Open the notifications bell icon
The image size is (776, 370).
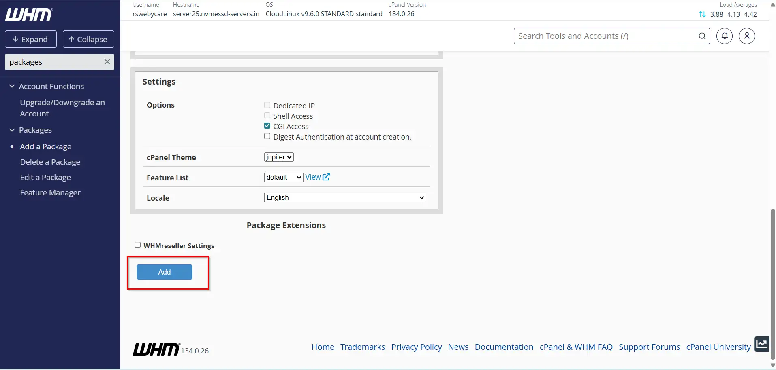725,36
